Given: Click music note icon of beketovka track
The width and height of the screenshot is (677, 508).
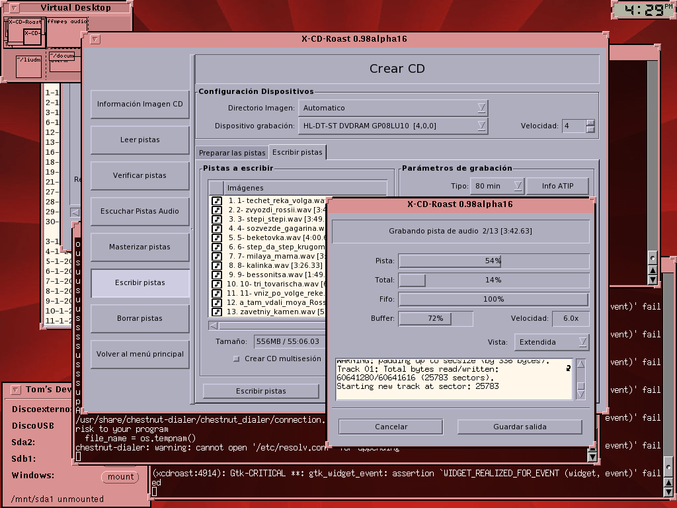Looking at the screenshot, I should 217,237.
